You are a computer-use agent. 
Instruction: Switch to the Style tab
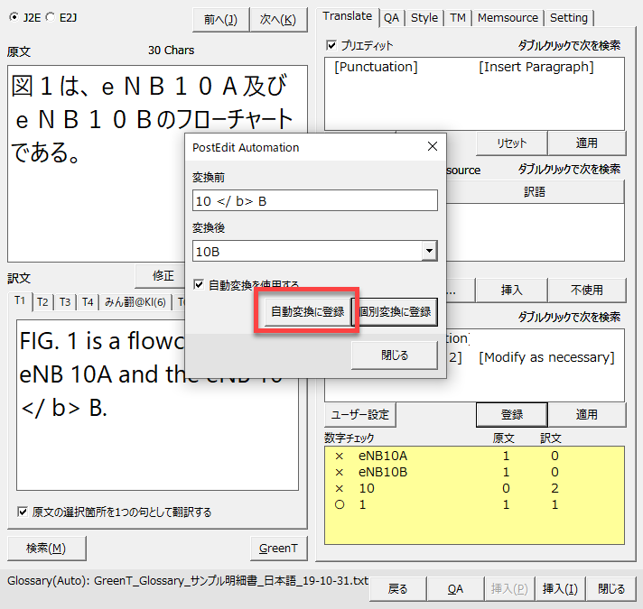[x=424, y=17]
